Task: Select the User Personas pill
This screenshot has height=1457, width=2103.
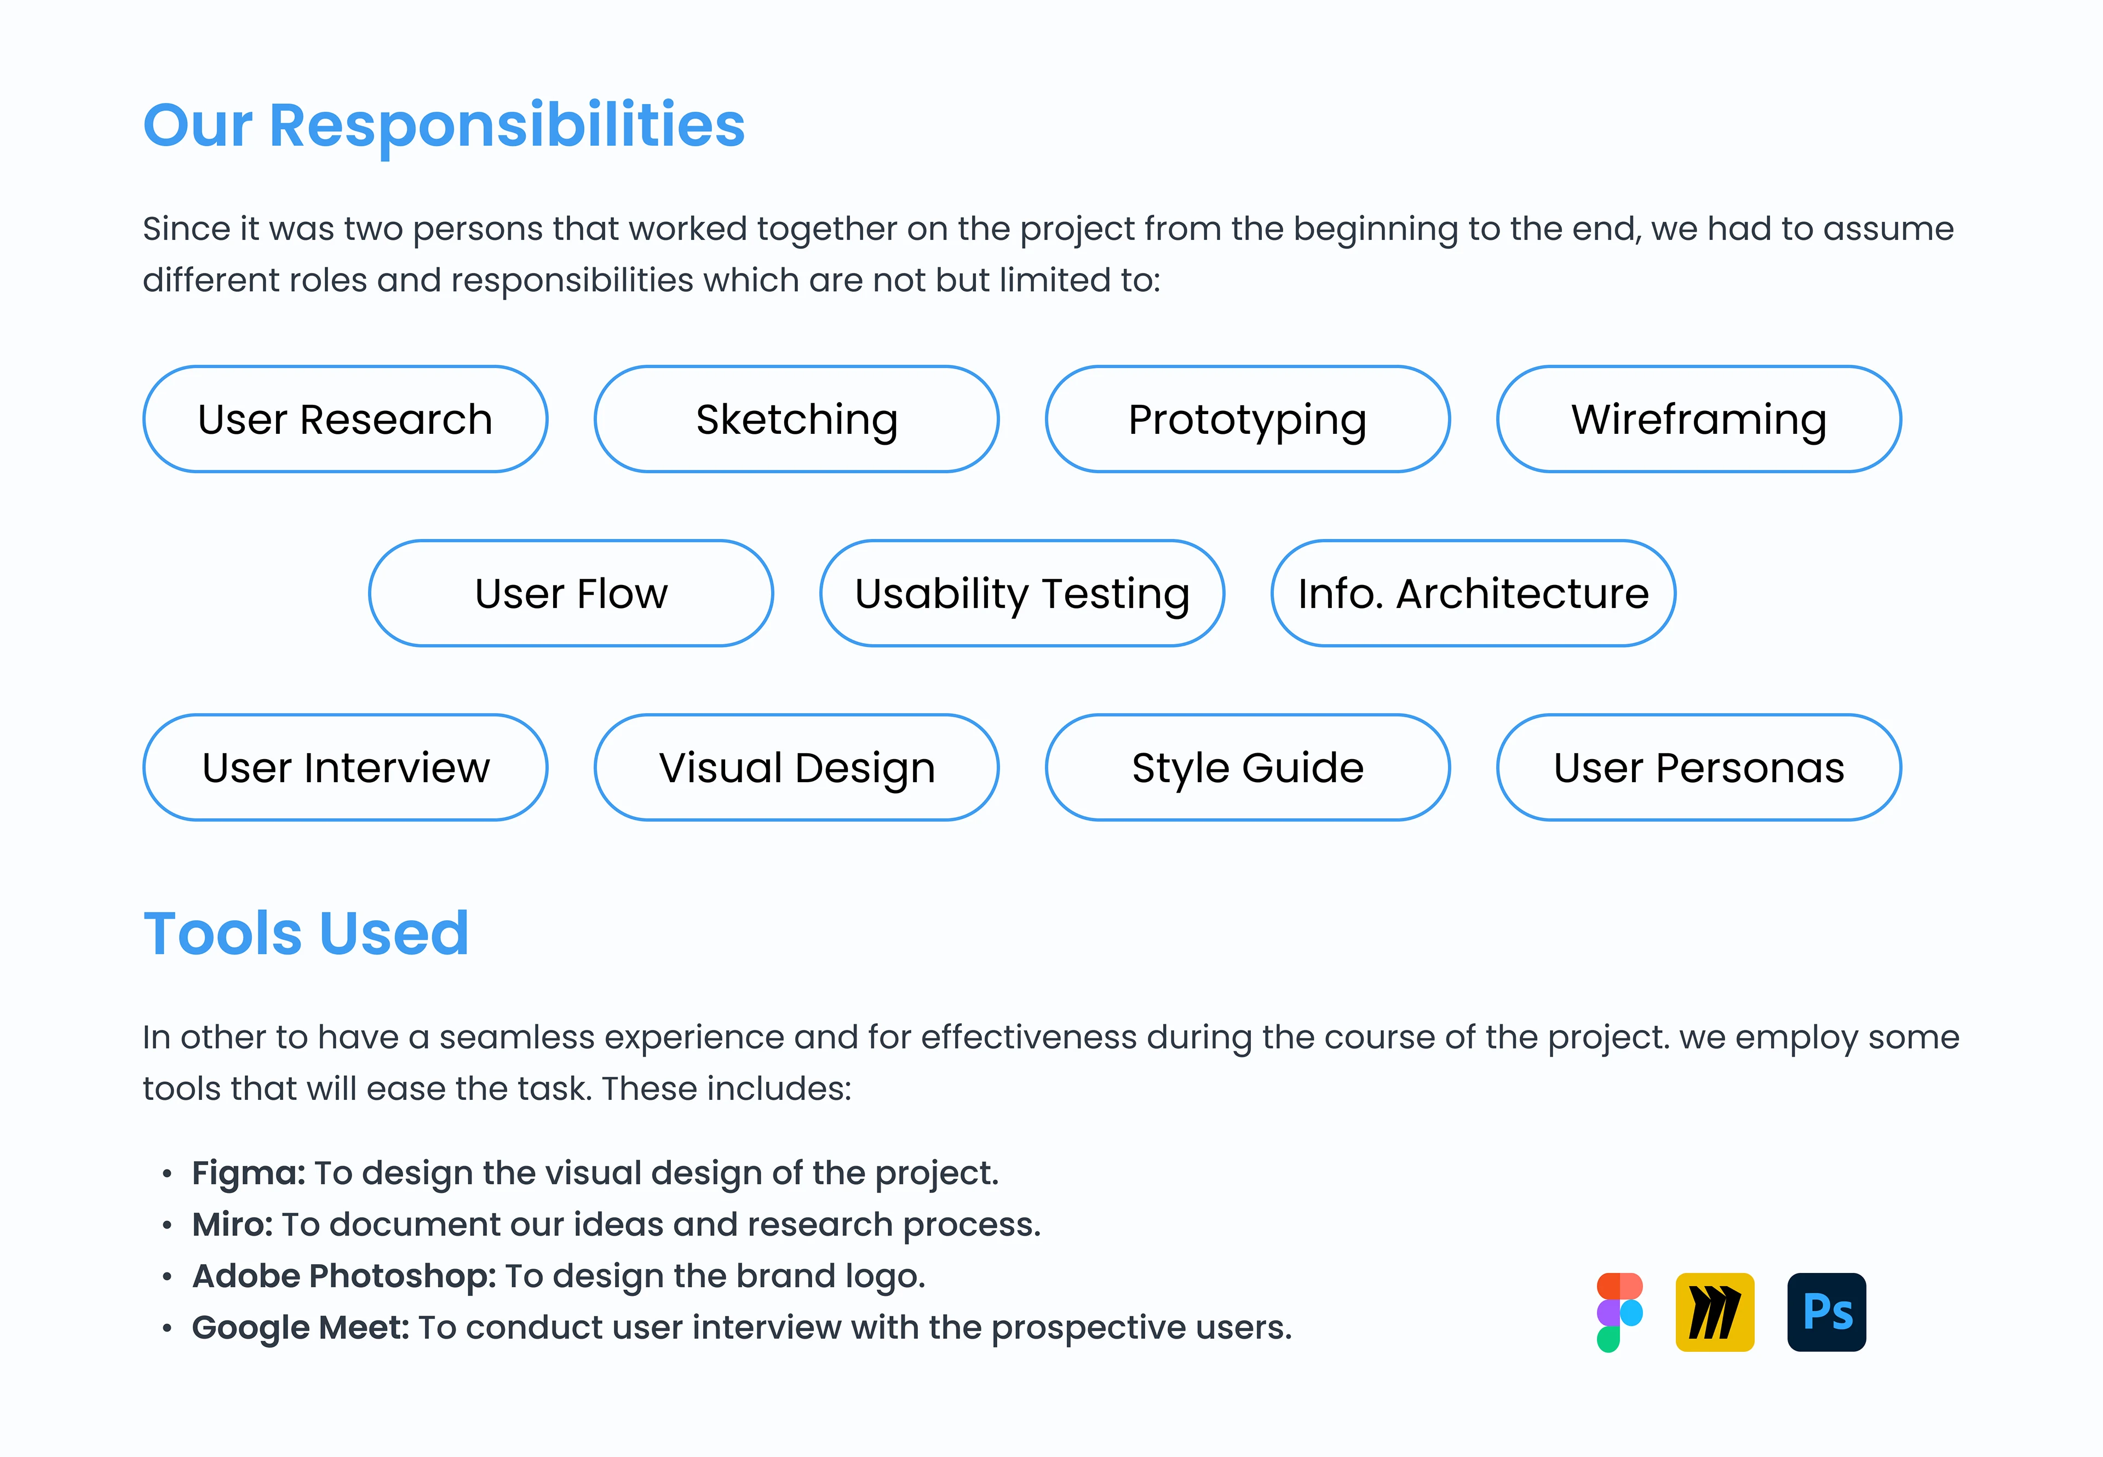Action: pos(1699,768)
